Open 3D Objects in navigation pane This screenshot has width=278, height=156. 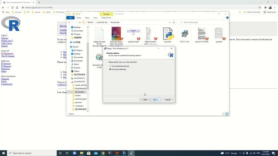coord(78,50)
